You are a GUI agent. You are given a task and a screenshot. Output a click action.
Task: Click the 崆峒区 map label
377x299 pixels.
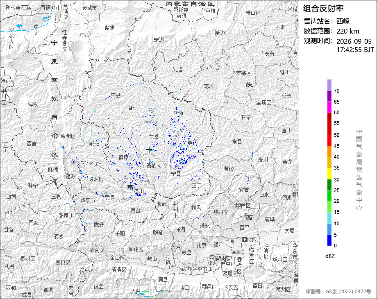pos(96,179)
